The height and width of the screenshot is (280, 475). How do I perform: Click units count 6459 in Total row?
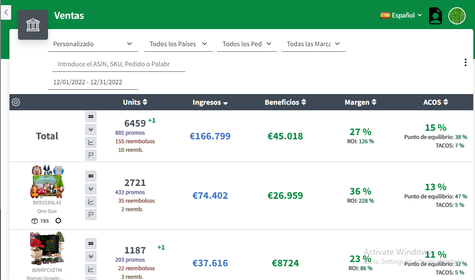pos(135,123)
